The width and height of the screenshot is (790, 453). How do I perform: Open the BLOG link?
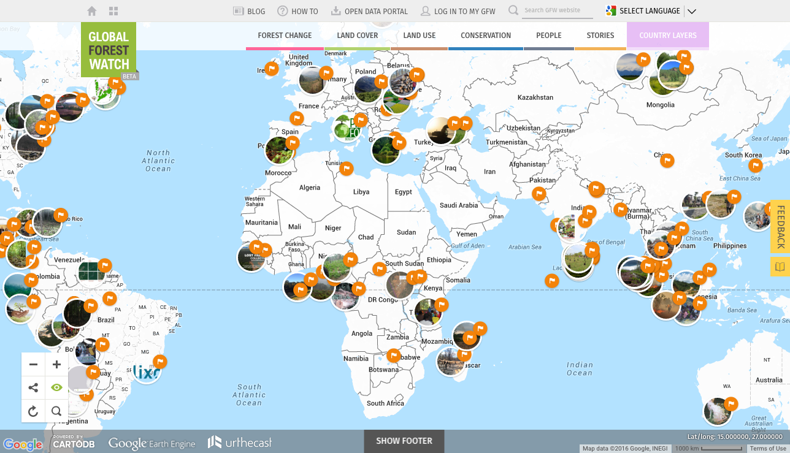pos(249,11)
